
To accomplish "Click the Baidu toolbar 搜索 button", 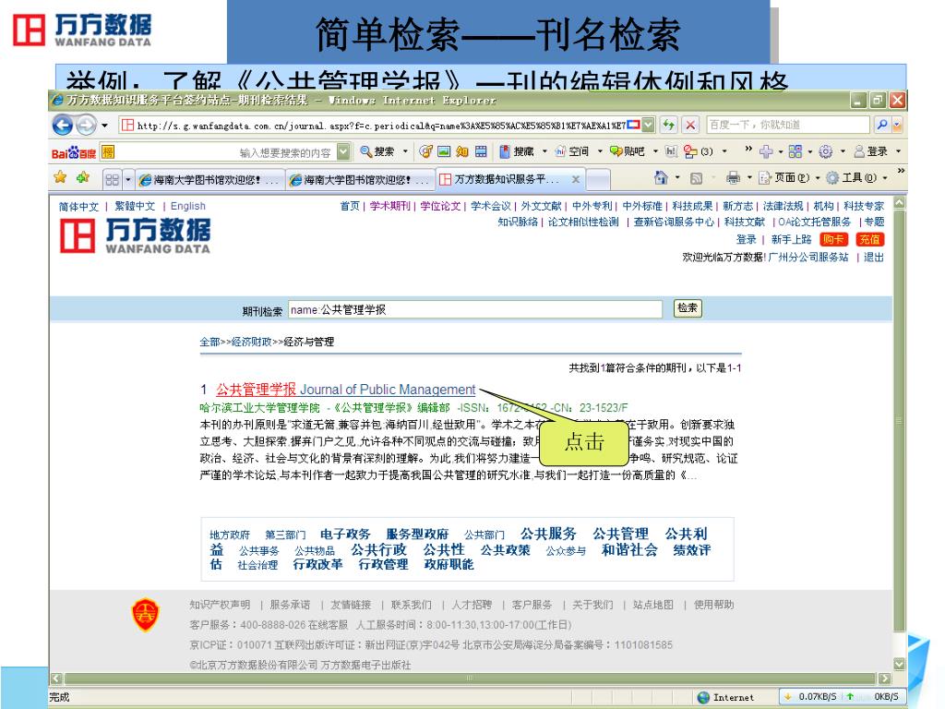I will pos(377,152).
